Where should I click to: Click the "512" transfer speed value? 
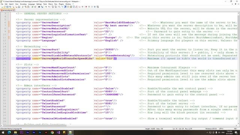pyautogui.click(x=109, y=58)
